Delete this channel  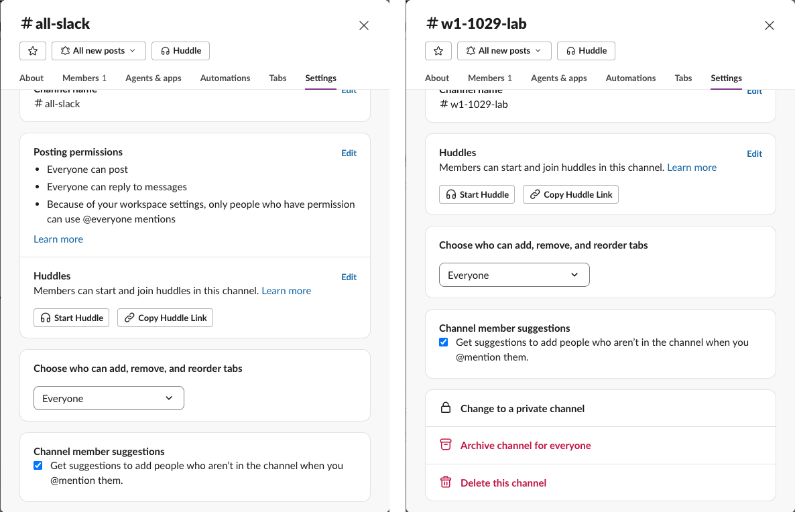601,483
